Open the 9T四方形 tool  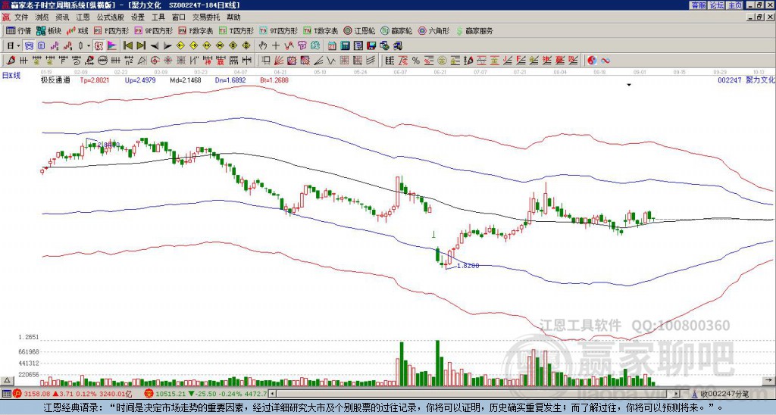click(278, 30)
